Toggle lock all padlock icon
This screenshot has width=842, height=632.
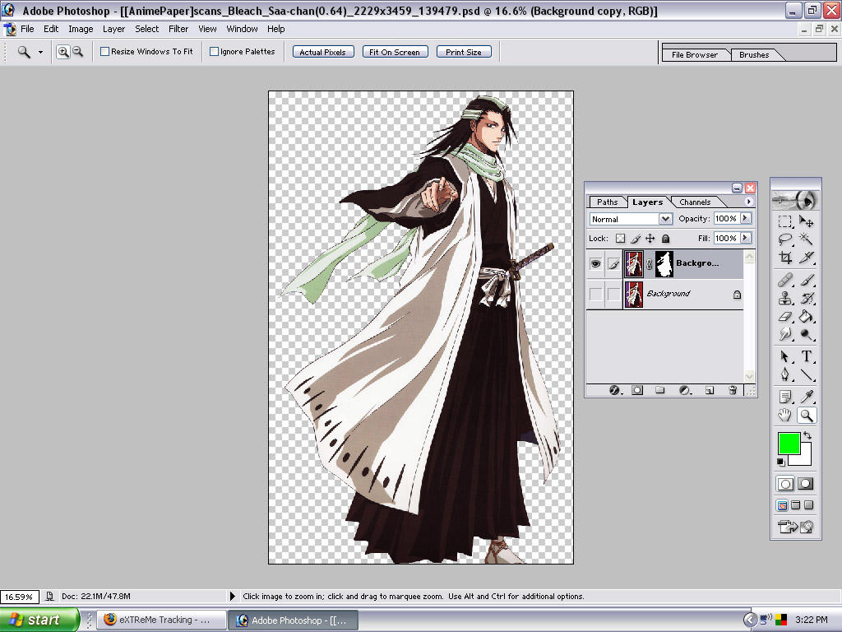[665, 239]
